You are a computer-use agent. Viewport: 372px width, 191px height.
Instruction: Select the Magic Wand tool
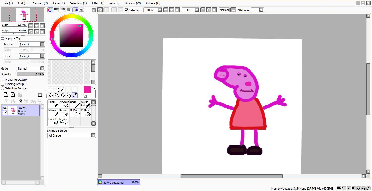63,89
